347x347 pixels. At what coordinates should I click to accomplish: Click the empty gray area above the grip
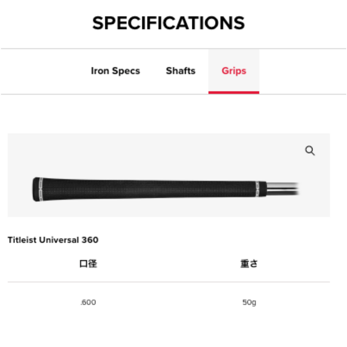click(x=156, y=153)
